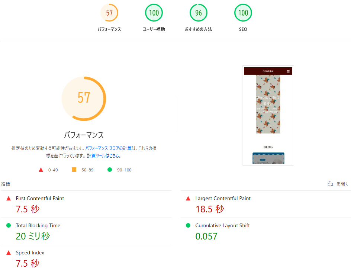
Task: Click the orange square 50–89 legend swatch
Action: 74,170
